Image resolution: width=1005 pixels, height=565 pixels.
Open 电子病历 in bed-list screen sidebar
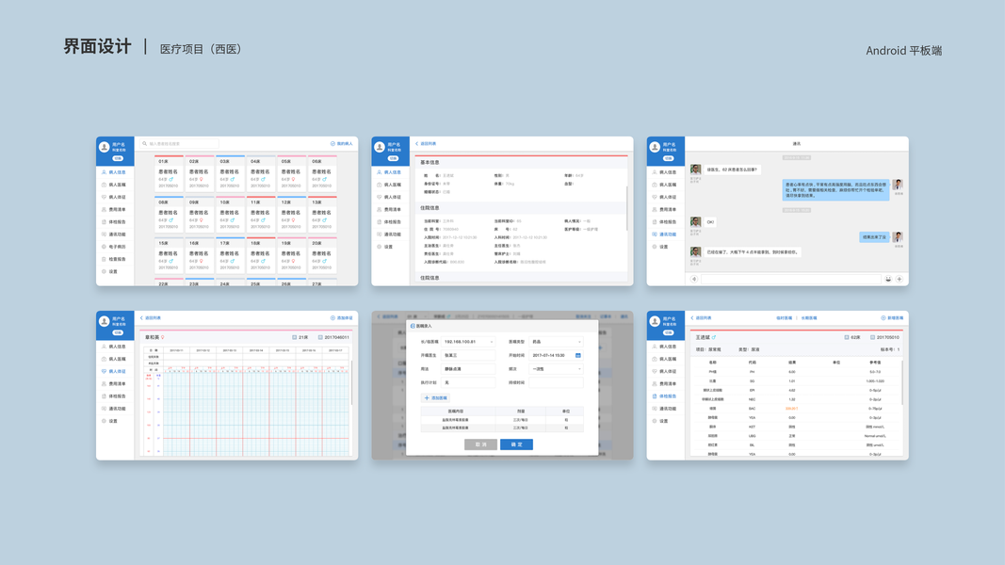(115, 247)
